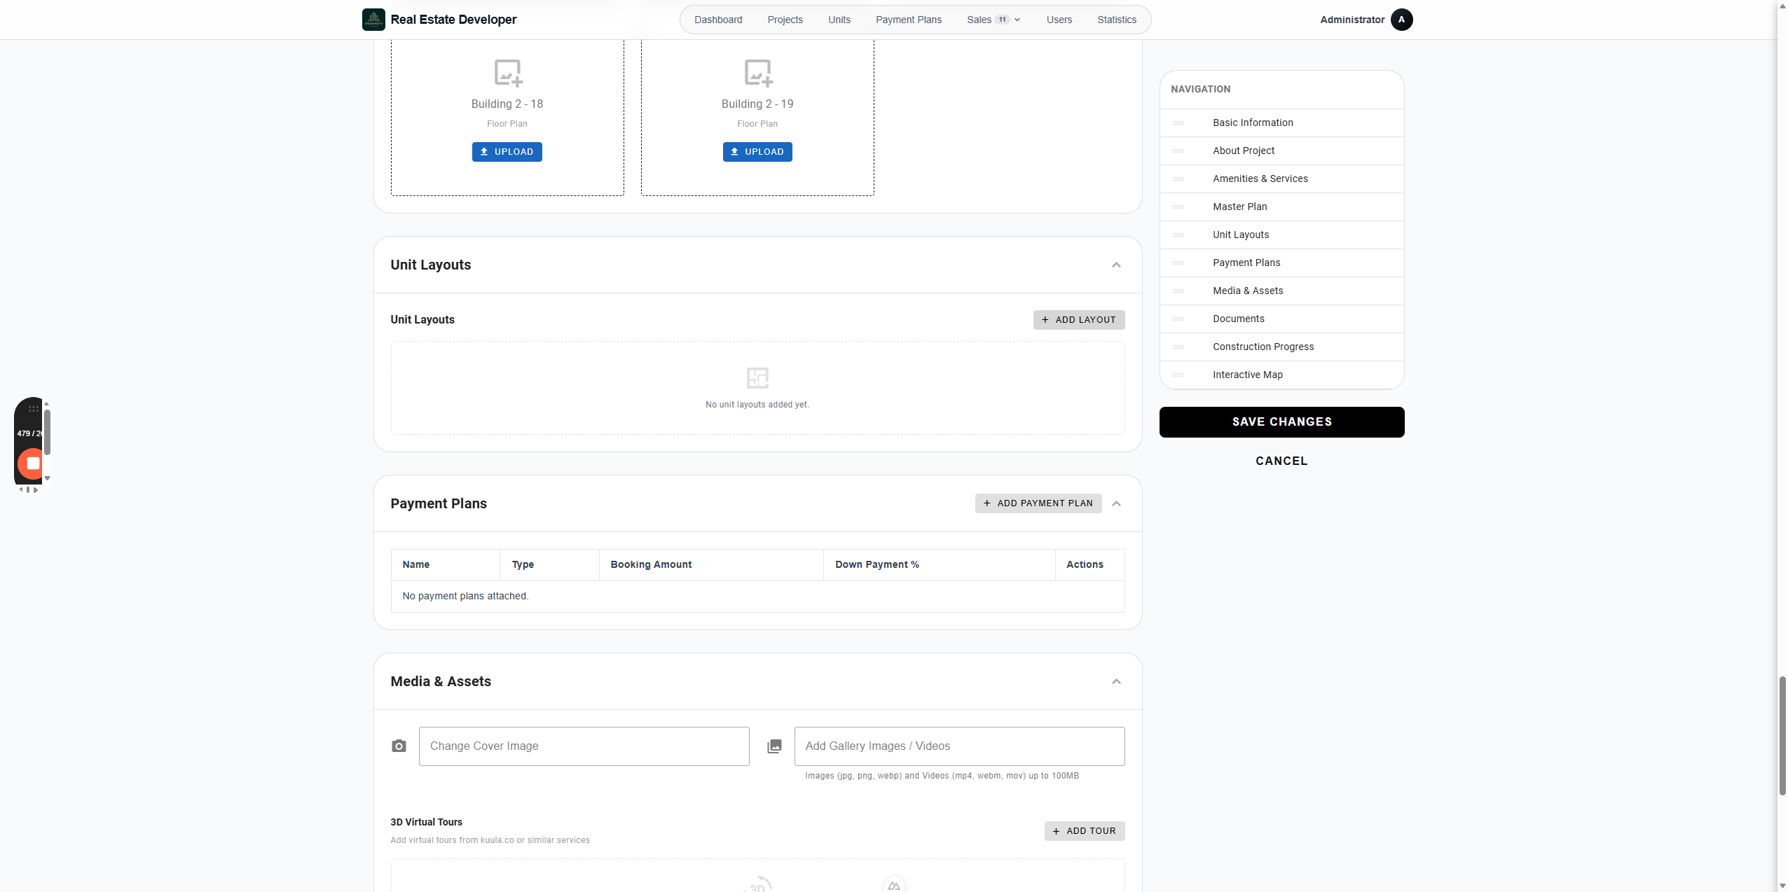Click the page vertical scrollbar thumb
This screenshot has height=892, width=1788.
[x=1782, y=736]
